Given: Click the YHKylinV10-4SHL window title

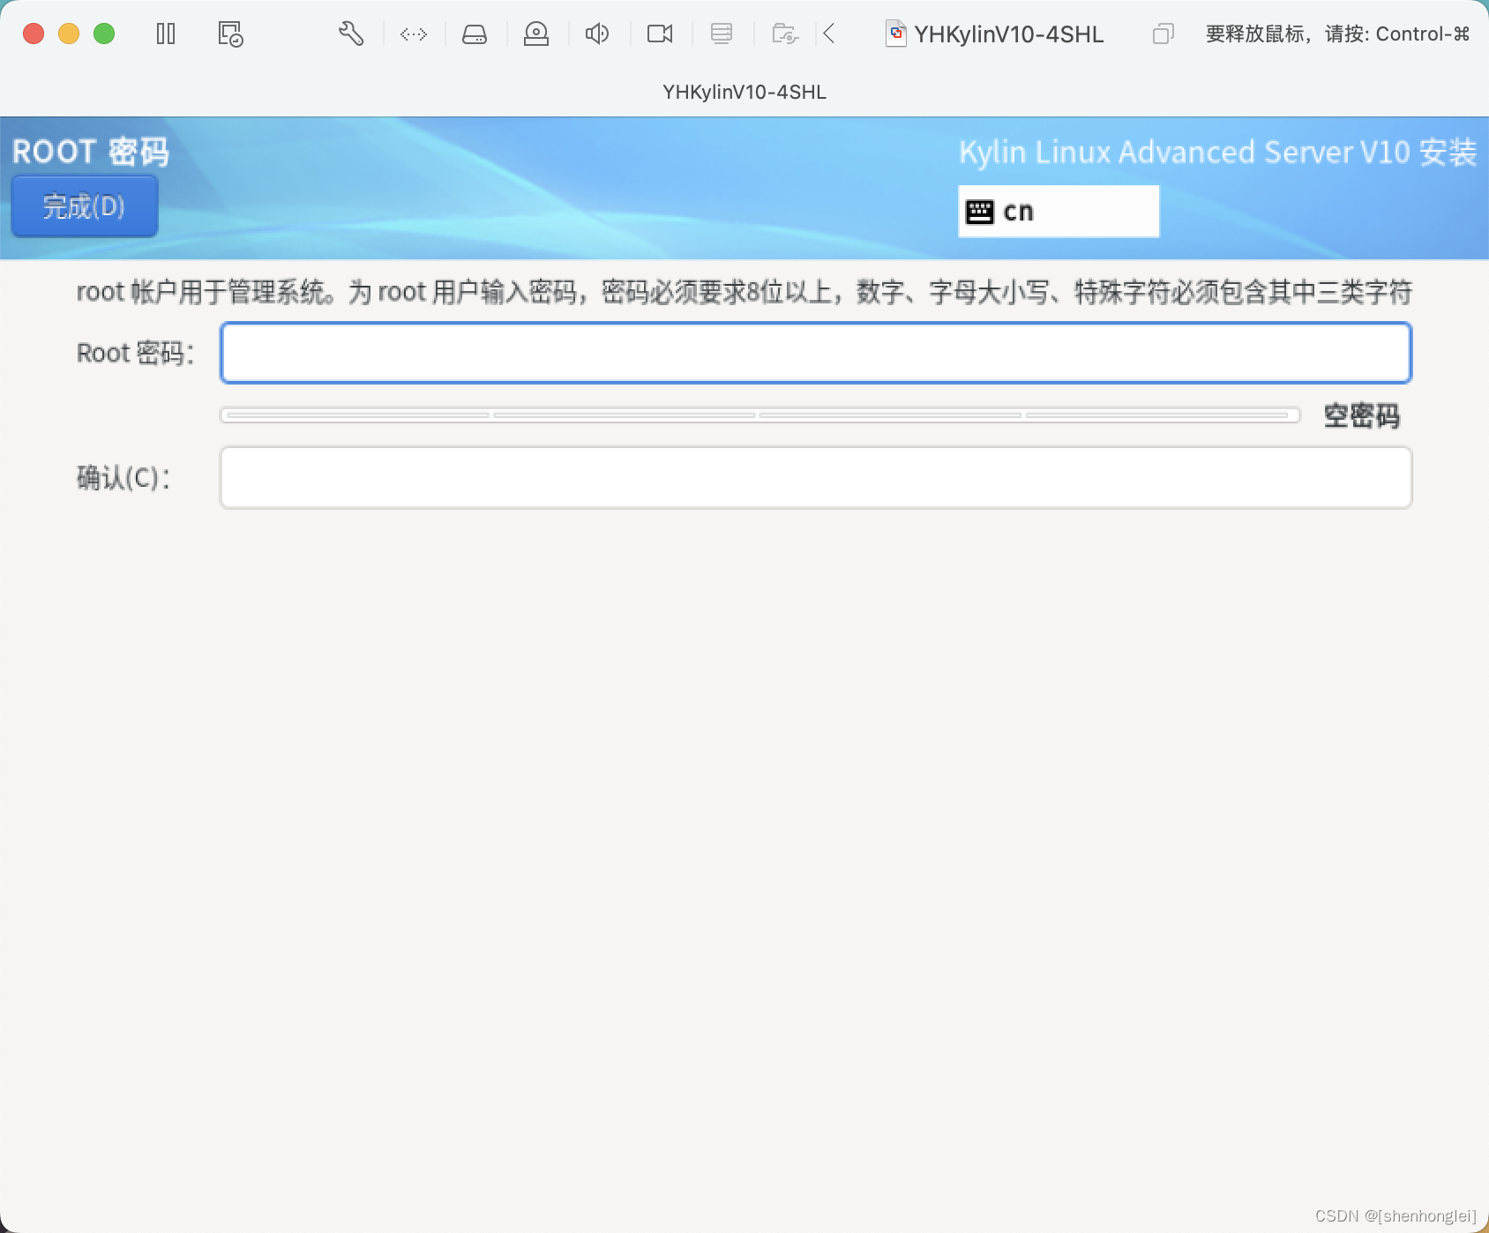Looking at the screenshot, I should [744, 92].
